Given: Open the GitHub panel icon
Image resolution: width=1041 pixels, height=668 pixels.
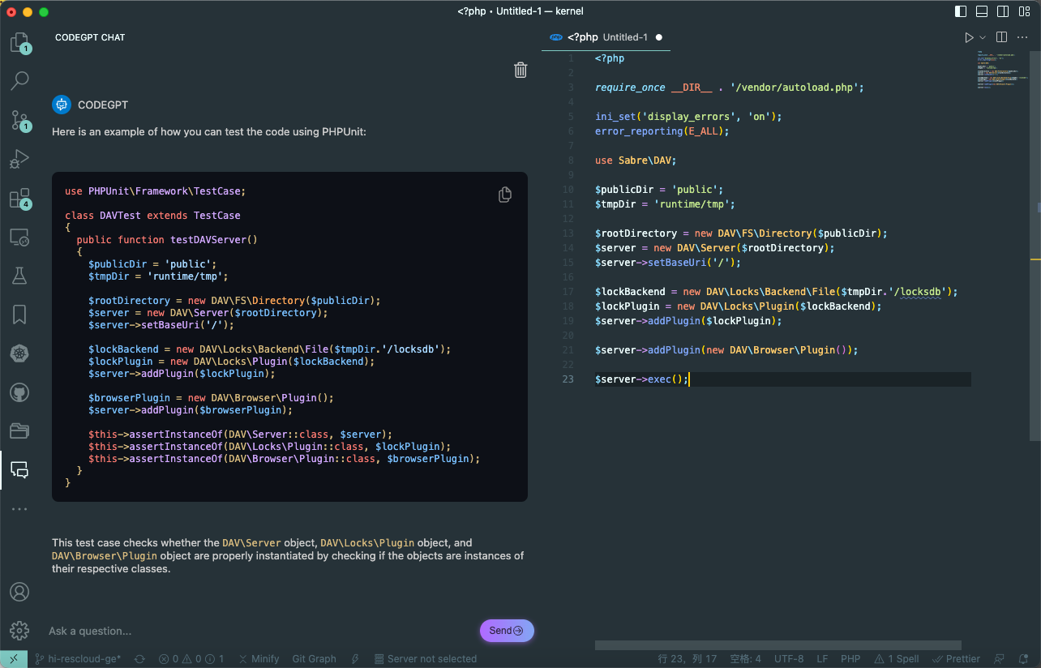Looking at the screenshot, I should pyautogui.click(x=19, y=393).
